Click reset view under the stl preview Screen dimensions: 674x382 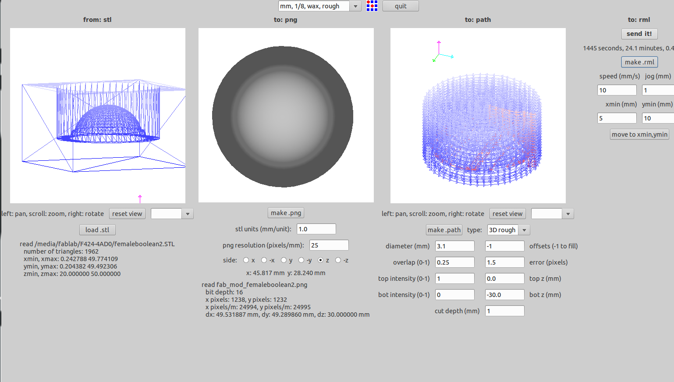127,214
